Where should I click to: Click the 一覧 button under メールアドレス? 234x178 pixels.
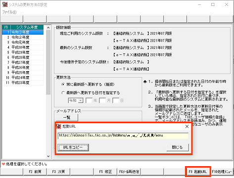67,118
